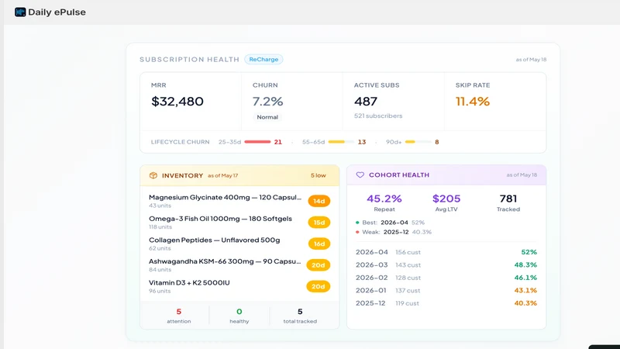Click the 781 Tracked metric
The image size is (620, 349).
pos(508,202)
